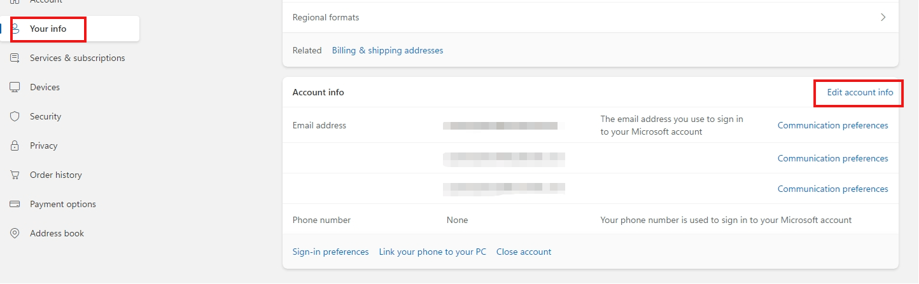Click the Close account link
Viewport: 919px width, 284px height.
point(523,252)
